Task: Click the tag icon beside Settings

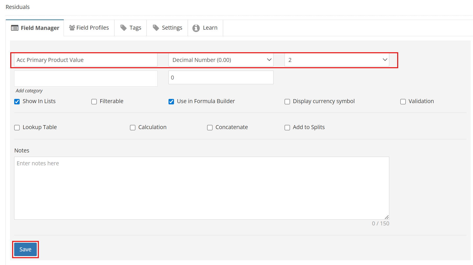Action: pyautogui.click(x=156, y=28)
